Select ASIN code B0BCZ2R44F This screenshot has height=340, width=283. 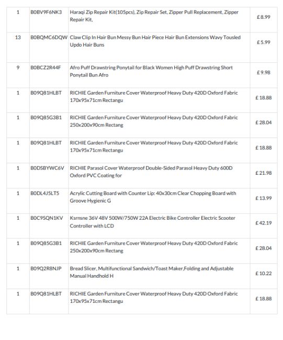click(46, 67)
